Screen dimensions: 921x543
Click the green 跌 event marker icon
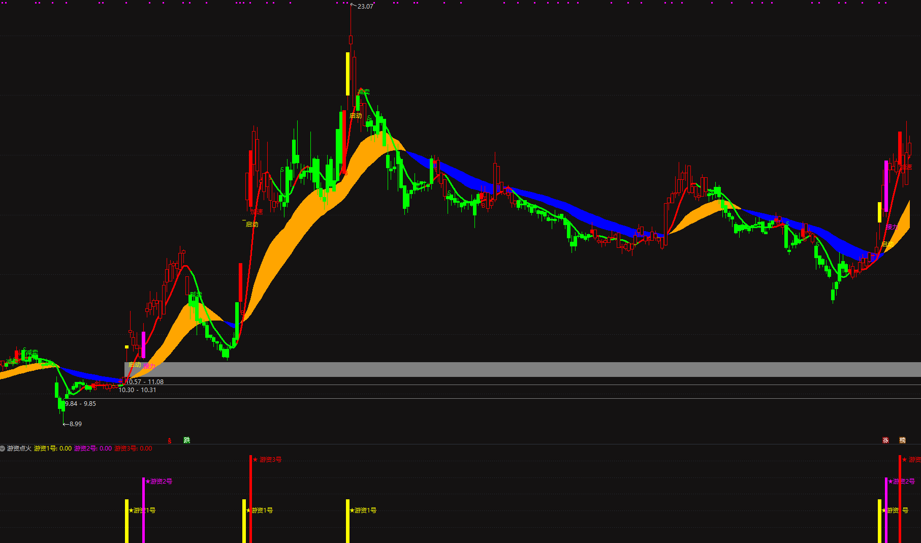pos(186,440)
